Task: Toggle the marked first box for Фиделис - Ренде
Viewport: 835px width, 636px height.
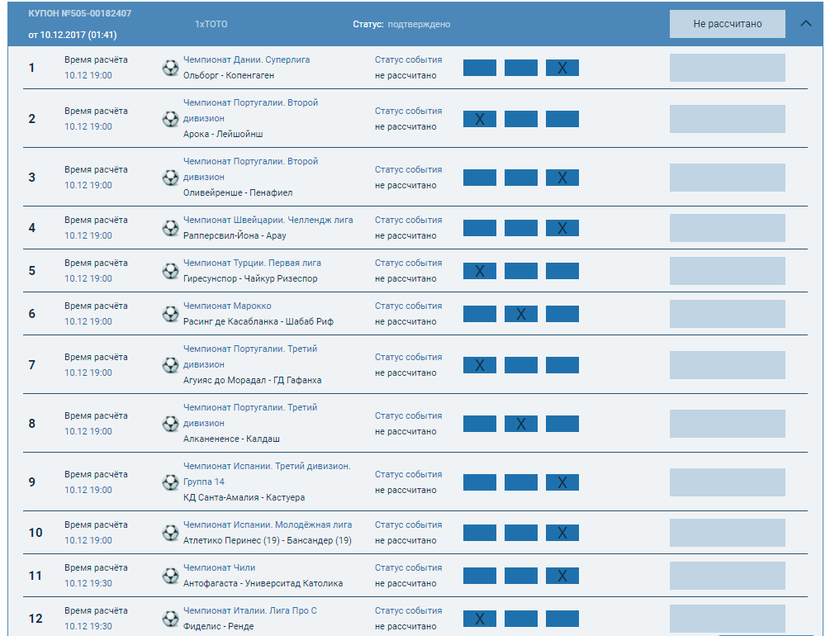Action: click(x=479, y=619)
